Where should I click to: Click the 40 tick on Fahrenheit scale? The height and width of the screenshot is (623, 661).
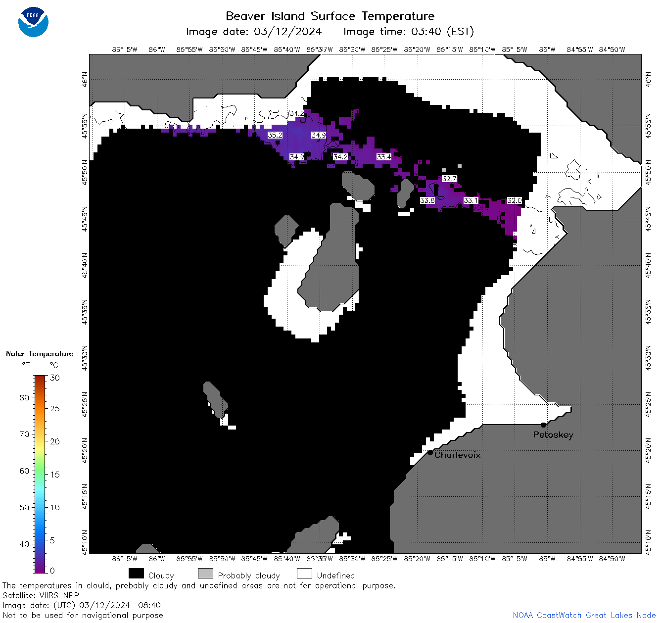click(24, 544)
